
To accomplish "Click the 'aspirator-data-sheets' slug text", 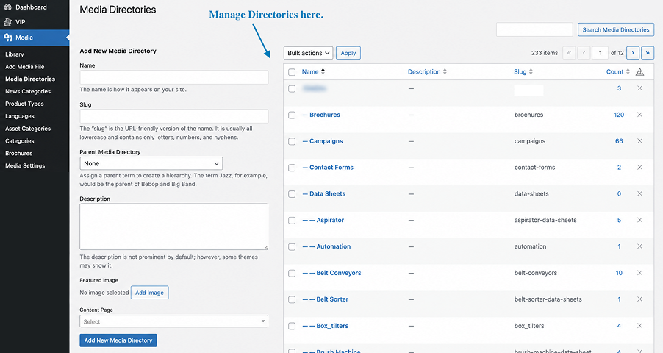I will [545, 220].
